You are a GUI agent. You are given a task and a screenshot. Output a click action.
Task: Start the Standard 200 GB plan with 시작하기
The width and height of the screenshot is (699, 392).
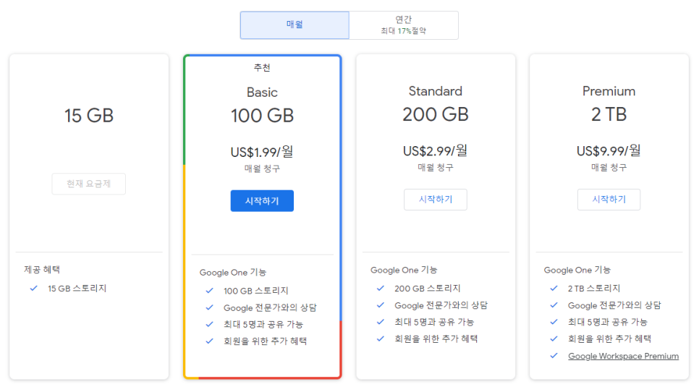pos(436,200)
